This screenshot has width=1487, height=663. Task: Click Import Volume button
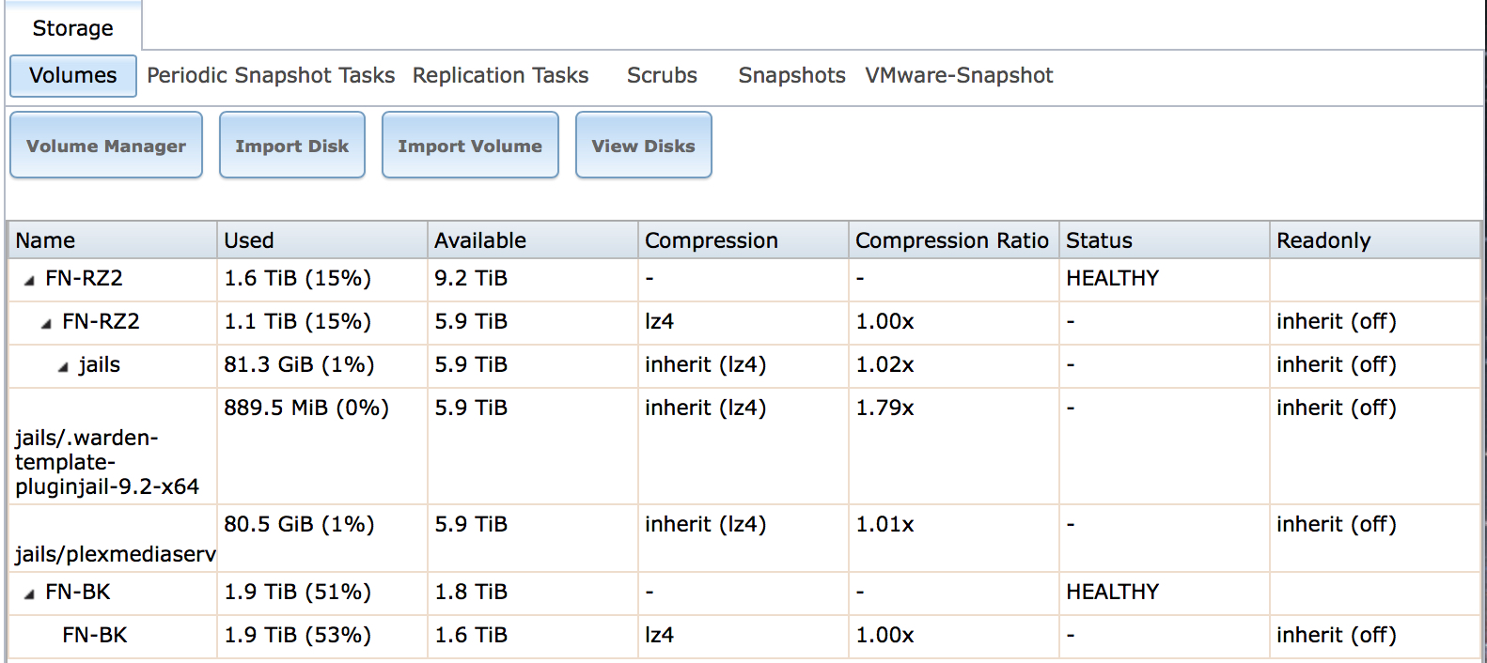coord(470,146)
